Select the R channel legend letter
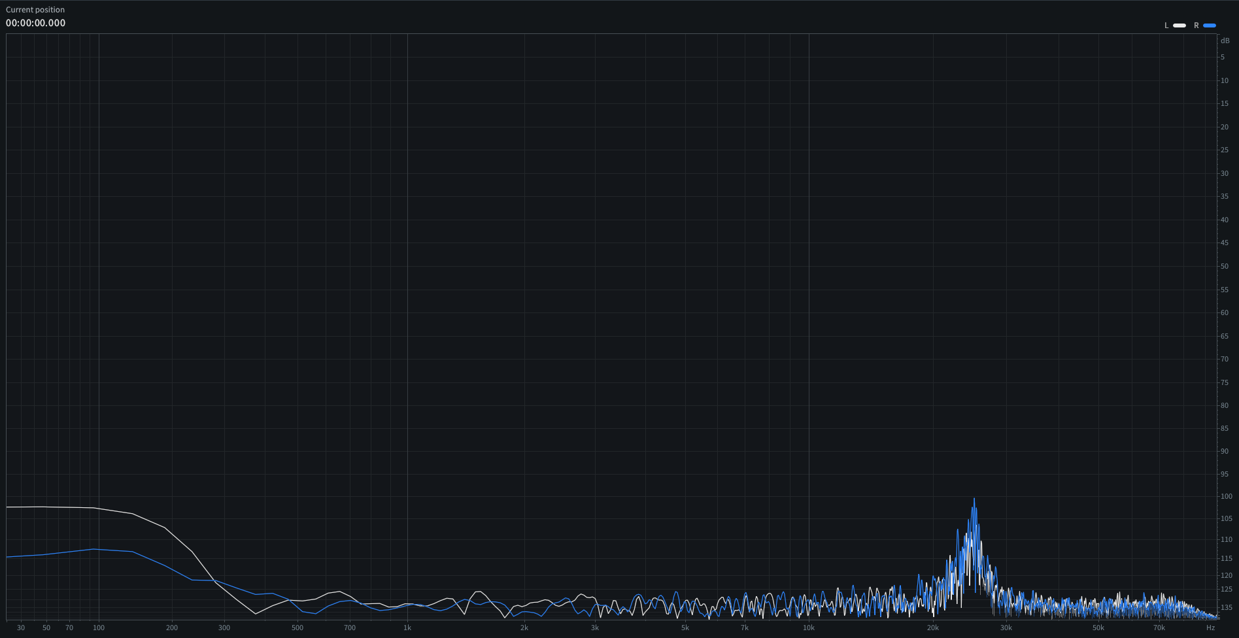This screenshot has width=1239, height=638. tap(1197, 25)
